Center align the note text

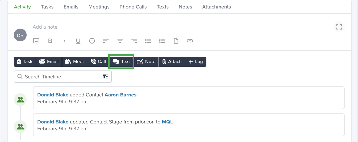tap(120, 41)
